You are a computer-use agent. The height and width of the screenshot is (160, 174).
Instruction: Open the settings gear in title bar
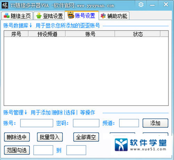(x=141, y=5)
